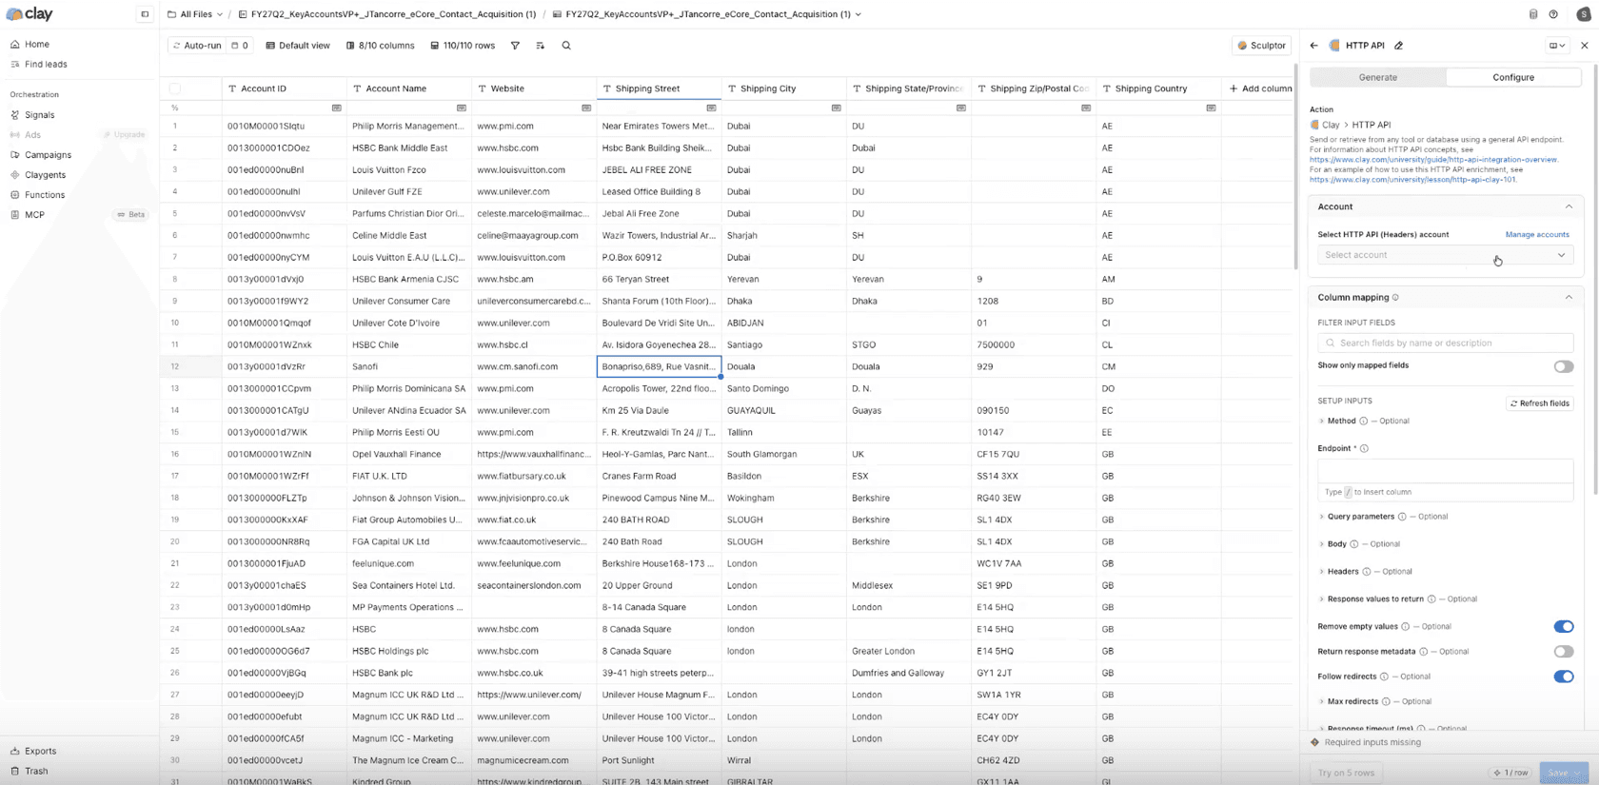The width and height of the screenshot is (1599, 785).
Task: Open the 8/10 columns selector
Action: click(x=380, y=46)
